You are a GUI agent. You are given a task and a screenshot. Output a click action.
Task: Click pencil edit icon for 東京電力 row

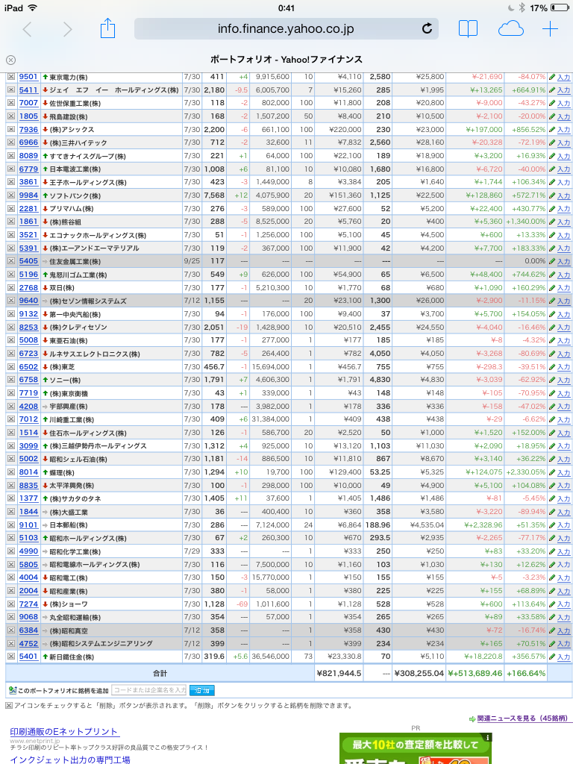pos(552,77)
